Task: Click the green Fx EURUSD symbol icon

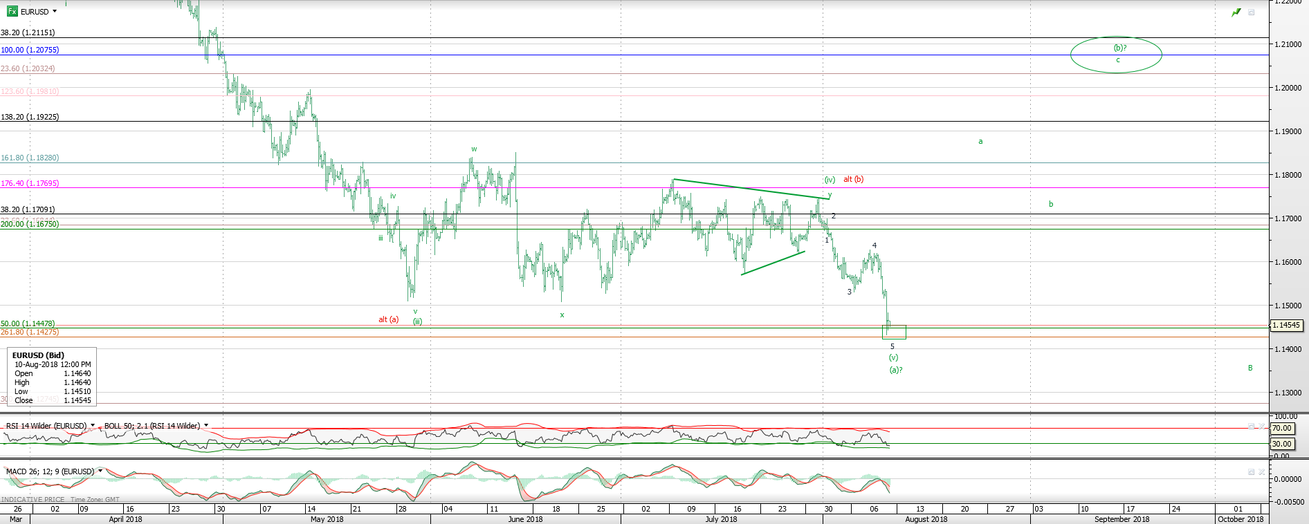Action: (x=12, y=11)
